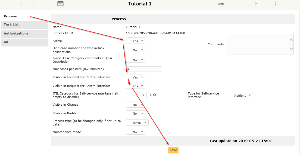Image resolution: width=300 pixels, height=154 pixels.
Task: Open Visible in Incident for Central dropdown
Action: coord(136,77)
